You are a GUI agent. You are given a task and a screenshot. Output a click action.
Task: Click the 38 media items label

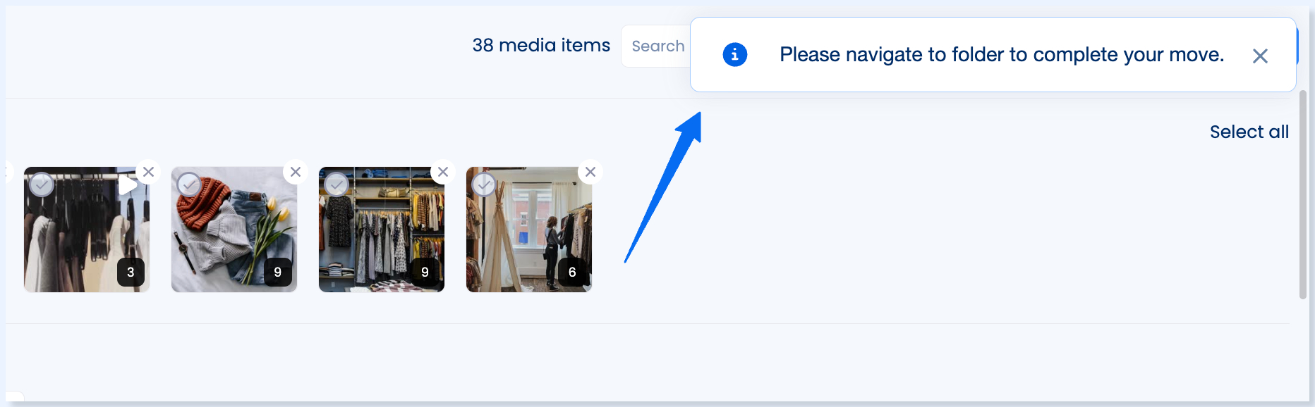541,45
